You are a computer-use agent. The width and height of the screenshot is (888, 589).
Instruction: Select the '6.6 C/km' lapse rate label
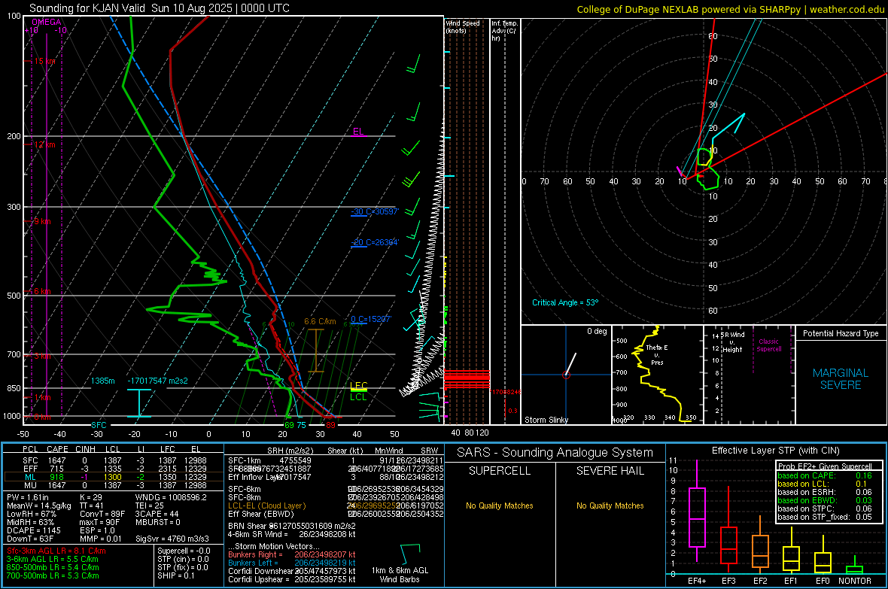tap(320, 321)
